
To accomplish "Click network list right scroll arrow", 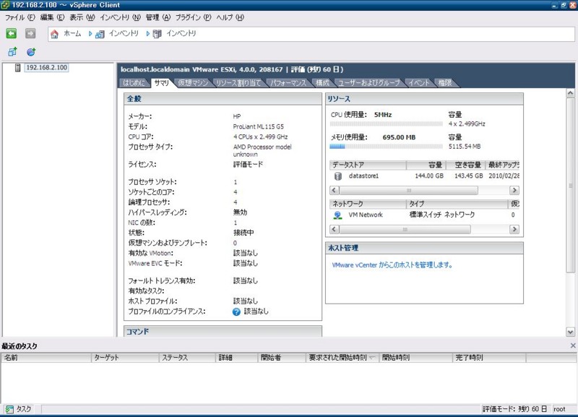I will (514, 229).
